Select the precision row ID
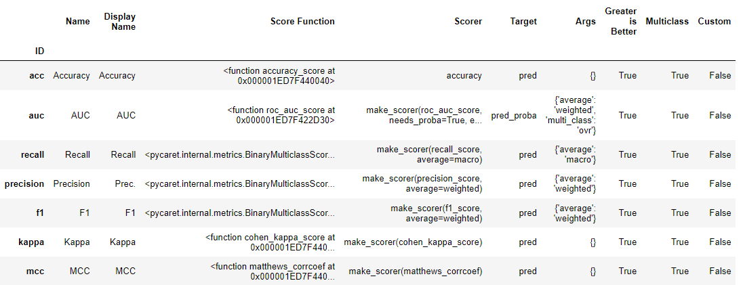The image size is (743, 285). (24, 183)
